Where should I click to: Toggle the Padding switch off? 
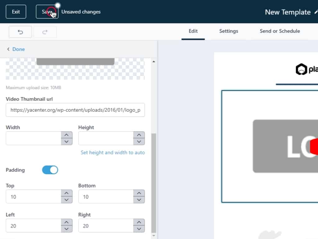[50, 170]
